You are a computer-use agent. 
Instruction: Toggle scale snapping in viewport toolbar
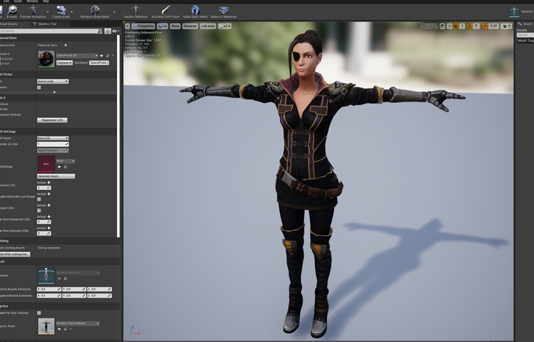485,26
